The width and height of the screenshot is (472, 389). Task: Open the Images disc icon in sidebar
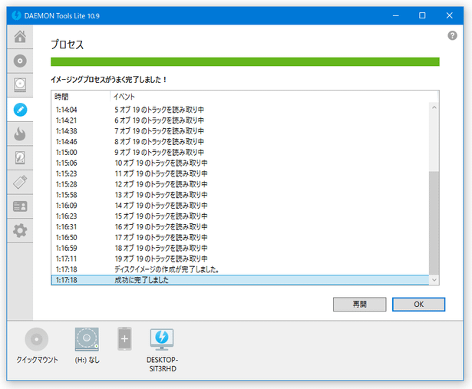(20, 61)
